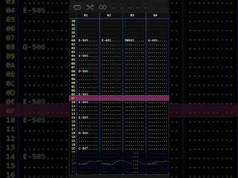238x178 pixels.
Task: Select note G-506 on row 18
Action: tap(83, 133)
